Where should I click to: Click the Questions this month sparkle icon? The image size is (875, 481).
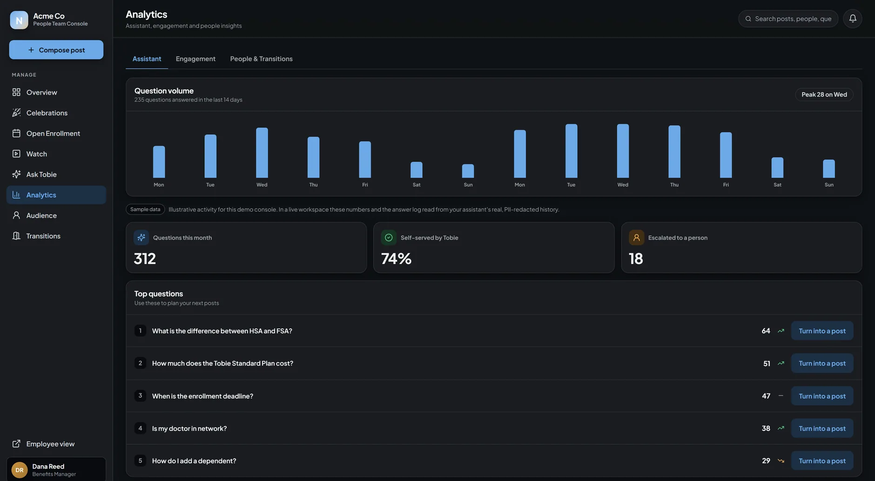141,237
